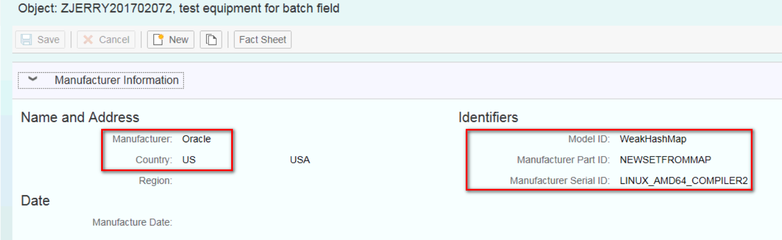Select the Country code US field
782x240 pixels.
pos(189,160)
